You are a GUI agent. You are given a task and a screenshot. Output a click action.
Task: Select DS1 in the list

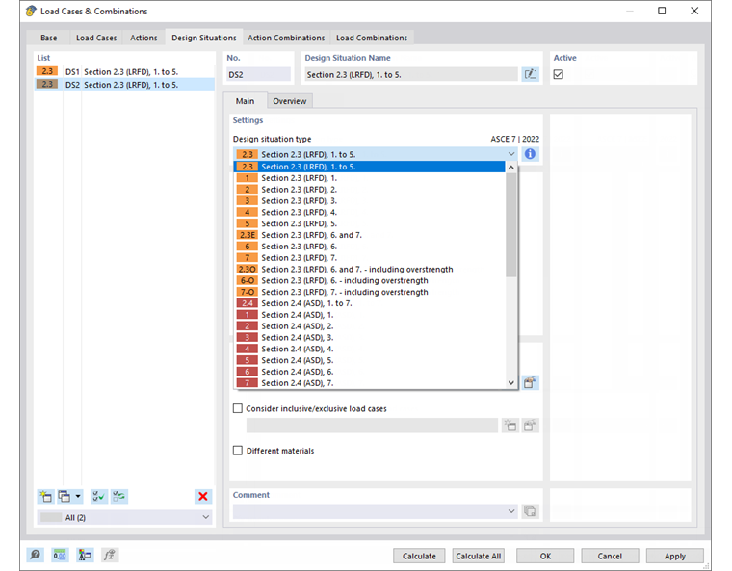(124, 71)
